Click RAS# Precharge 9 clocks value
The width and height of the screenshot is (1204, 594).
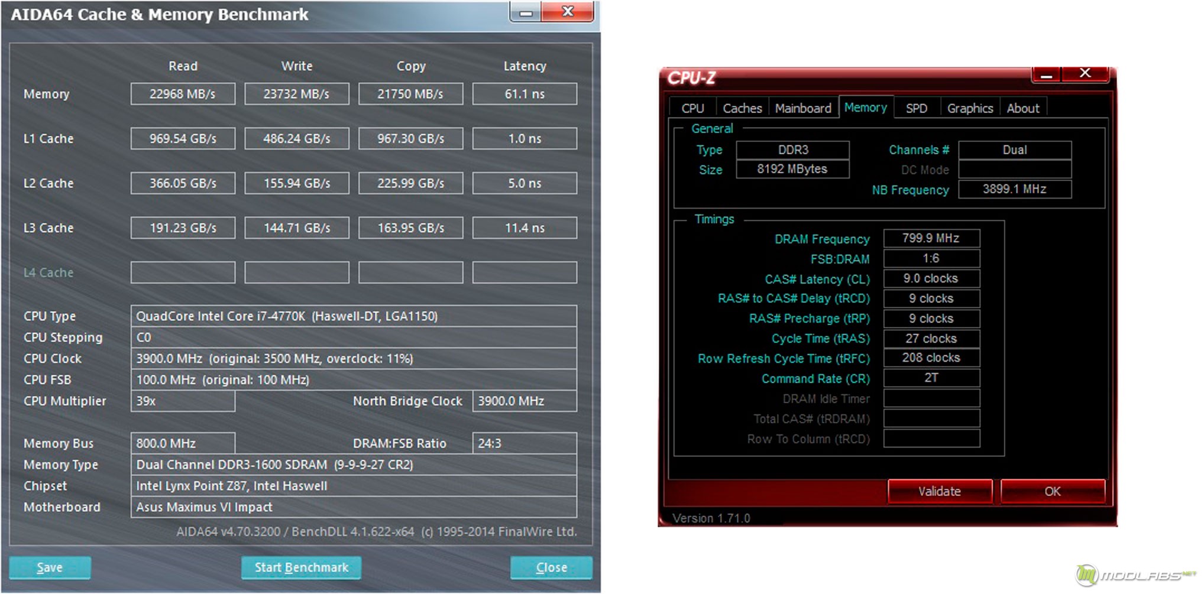(931, 319)
